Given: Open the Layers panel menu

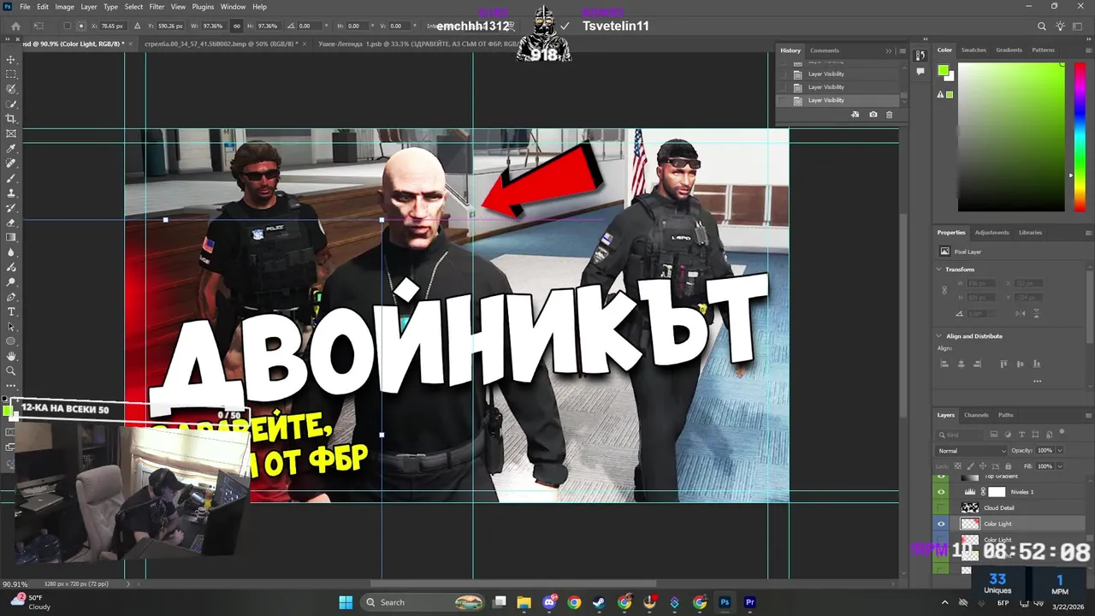Looking at the screenshot, I should [1089, 416].
